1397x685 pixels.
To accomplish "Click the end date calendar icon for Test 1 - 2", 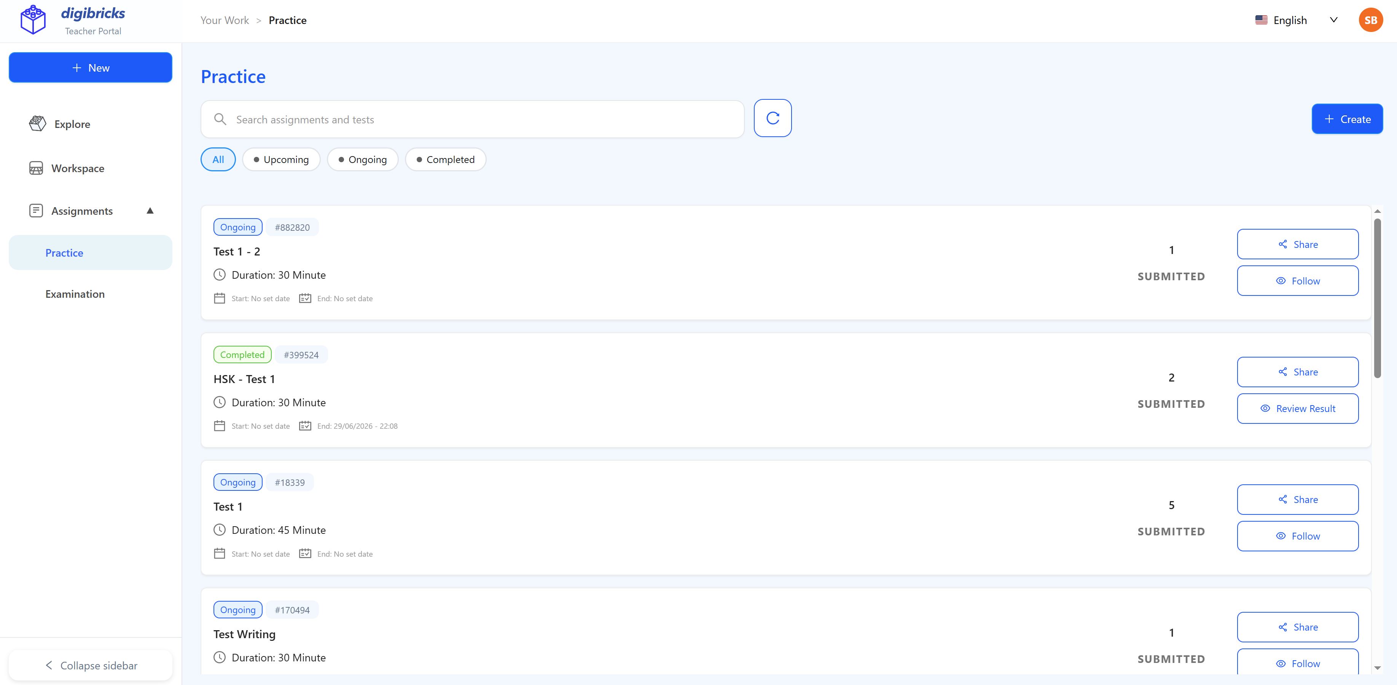I will [x=305, y=299].
